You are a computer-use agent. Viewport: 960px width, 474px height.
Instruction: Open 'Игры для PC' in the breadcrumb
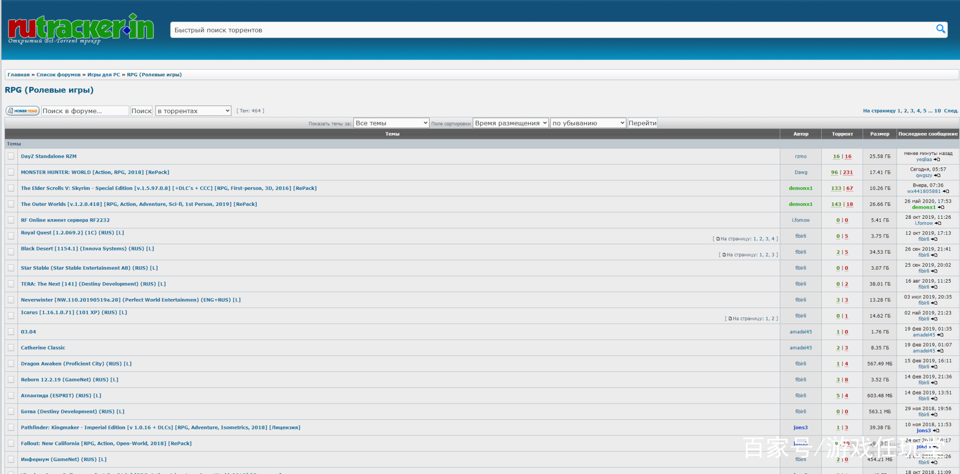click(104, 75)
